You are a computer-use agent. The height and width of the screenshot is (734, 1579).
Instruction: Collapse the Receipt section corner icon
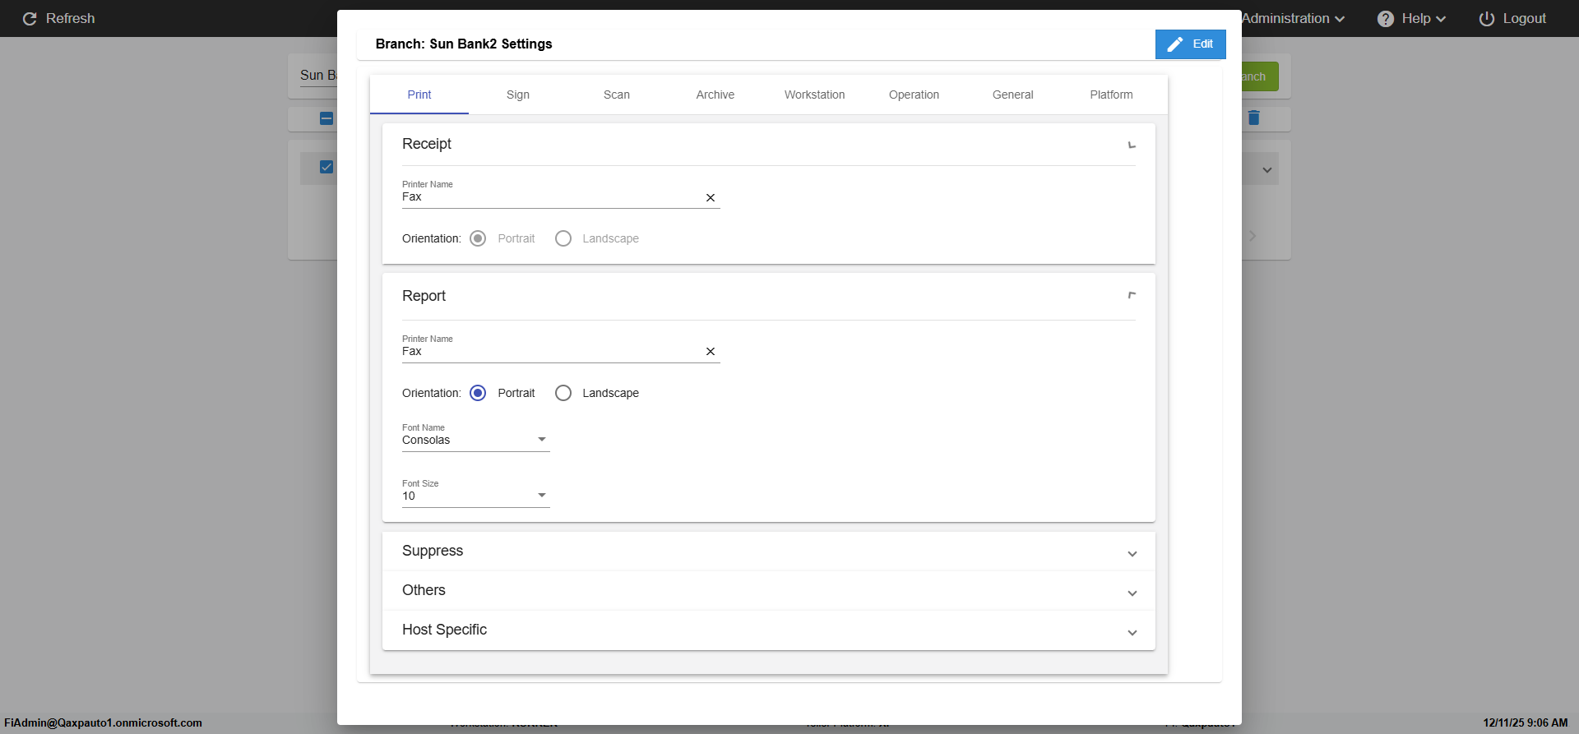click(1132, 145)
